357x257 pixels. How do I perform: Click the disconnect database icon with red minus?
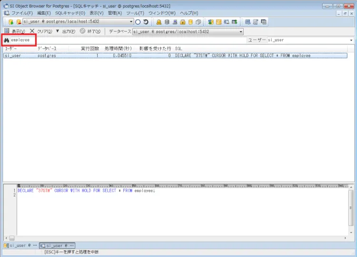click(19, 22)
